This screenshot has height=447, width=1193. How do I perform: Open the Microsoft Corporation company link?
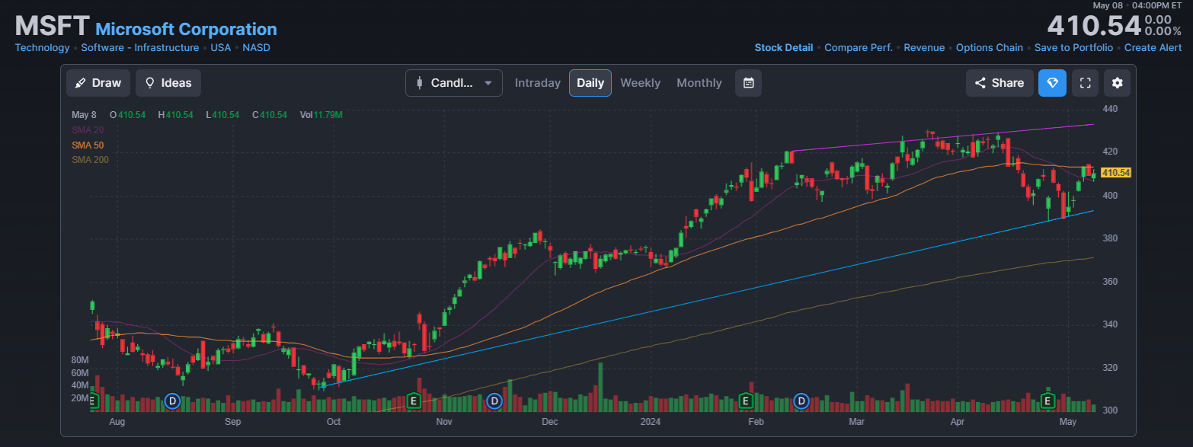(187, 29)
